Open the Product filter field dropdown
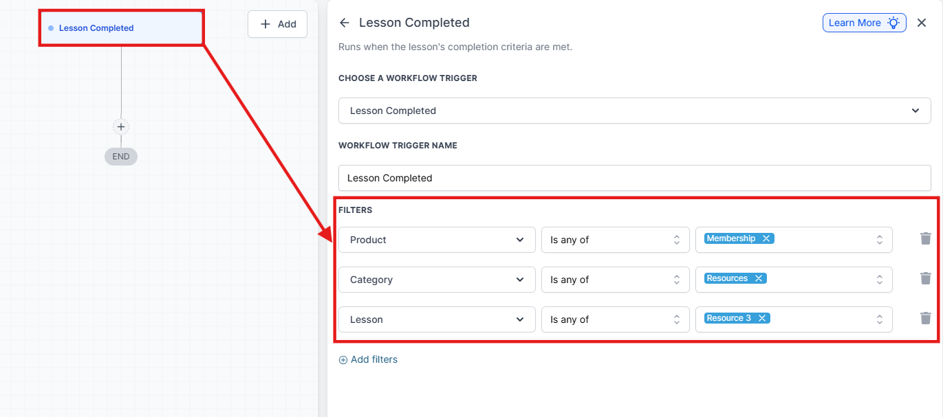Screen dimensions: 943x417 click(437, 240)
